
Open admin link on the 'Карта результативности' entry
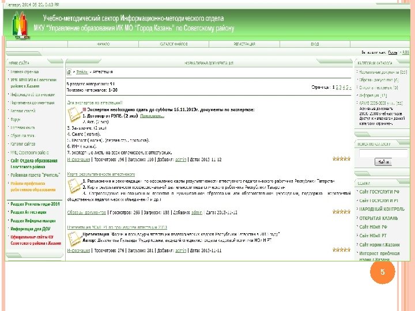(197, 213)
